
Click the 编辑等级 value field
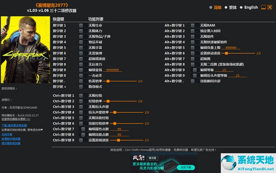pos(224,70)
